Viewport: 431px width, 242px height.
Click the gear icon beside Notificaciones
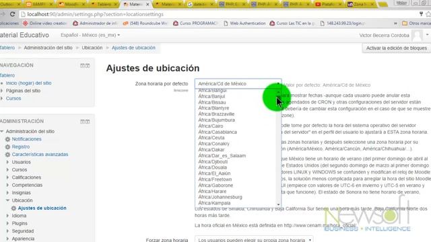click(x=7, y=139)
